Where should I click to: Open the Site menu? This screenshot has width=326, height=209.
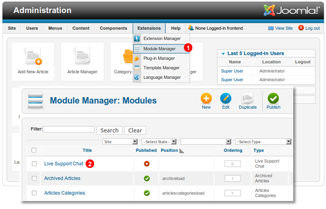pyautogui.click(x=12, y=28)
